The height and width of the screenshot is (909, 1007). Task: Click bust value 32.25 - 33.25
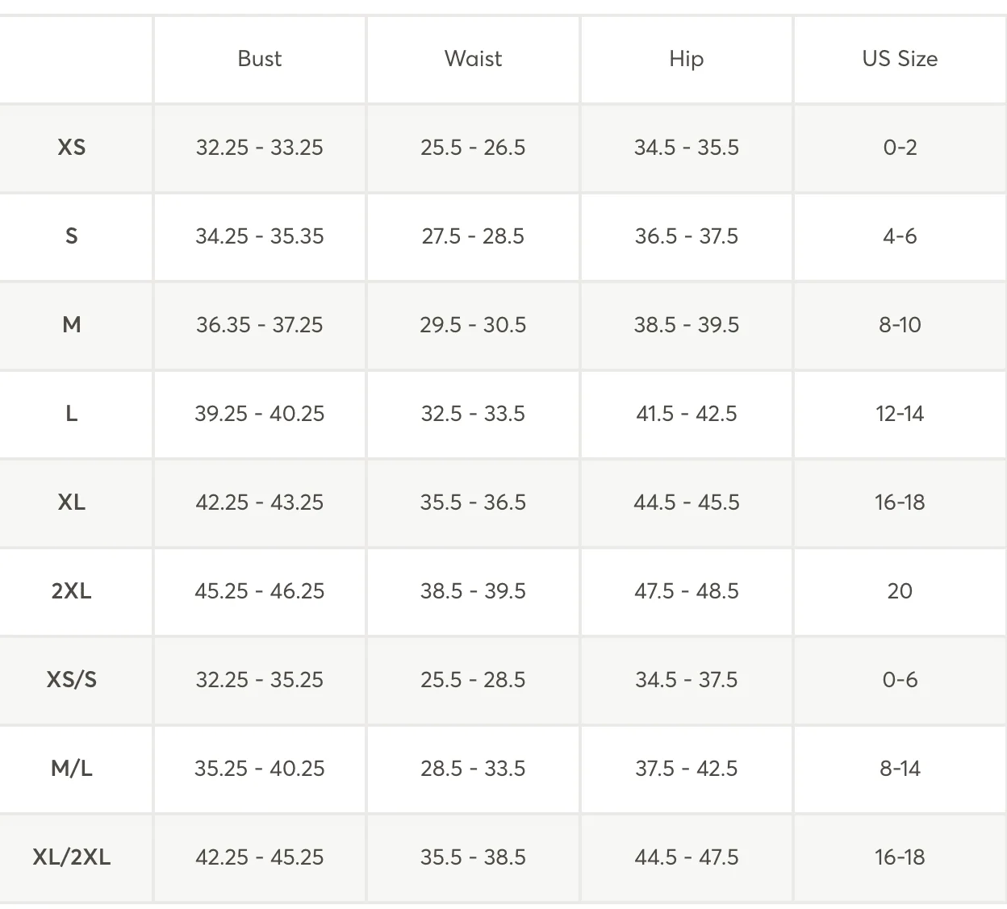pyautogui.click(x=260, y=148)
